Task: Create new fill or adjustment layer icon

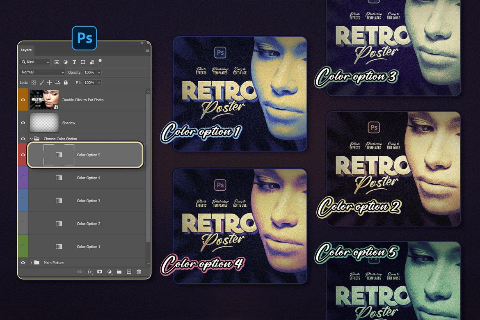Action: click(110, 272)
